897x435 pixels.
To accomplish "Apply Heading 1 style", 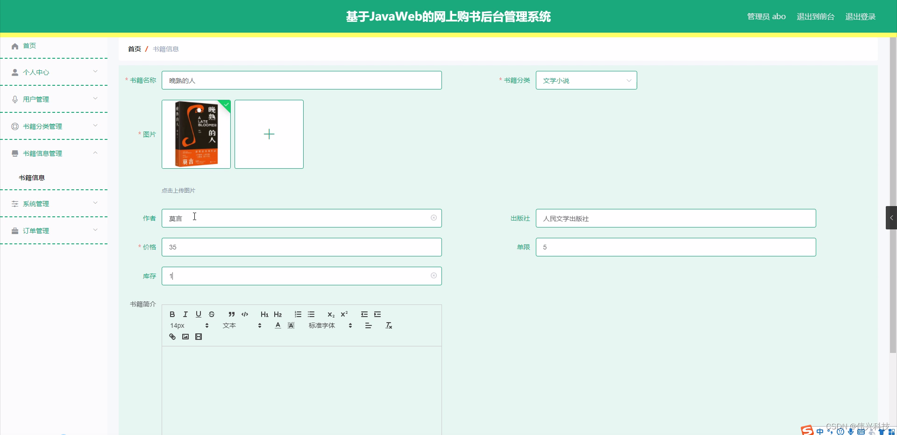I will click(264, 314).
